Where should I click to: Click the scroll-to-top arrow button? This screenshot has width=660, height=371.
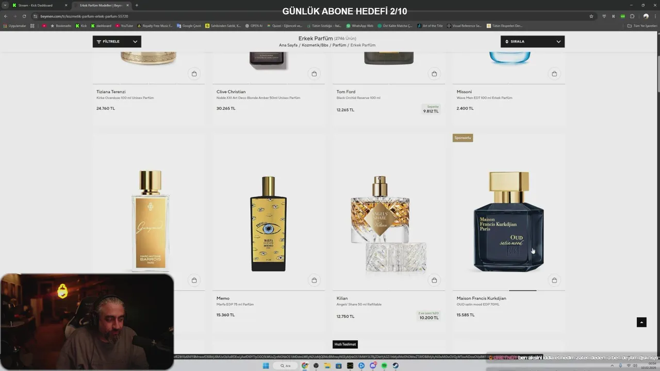pos(641,322)
